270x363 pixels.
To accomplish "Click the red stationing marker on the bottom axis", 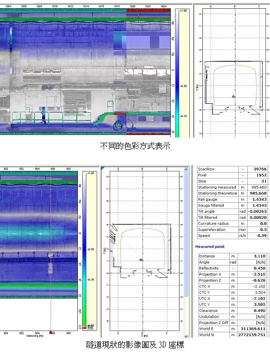I will [51, 332].
